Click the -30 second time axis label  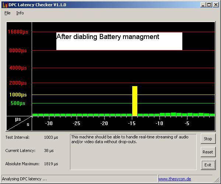coord(49,123)
